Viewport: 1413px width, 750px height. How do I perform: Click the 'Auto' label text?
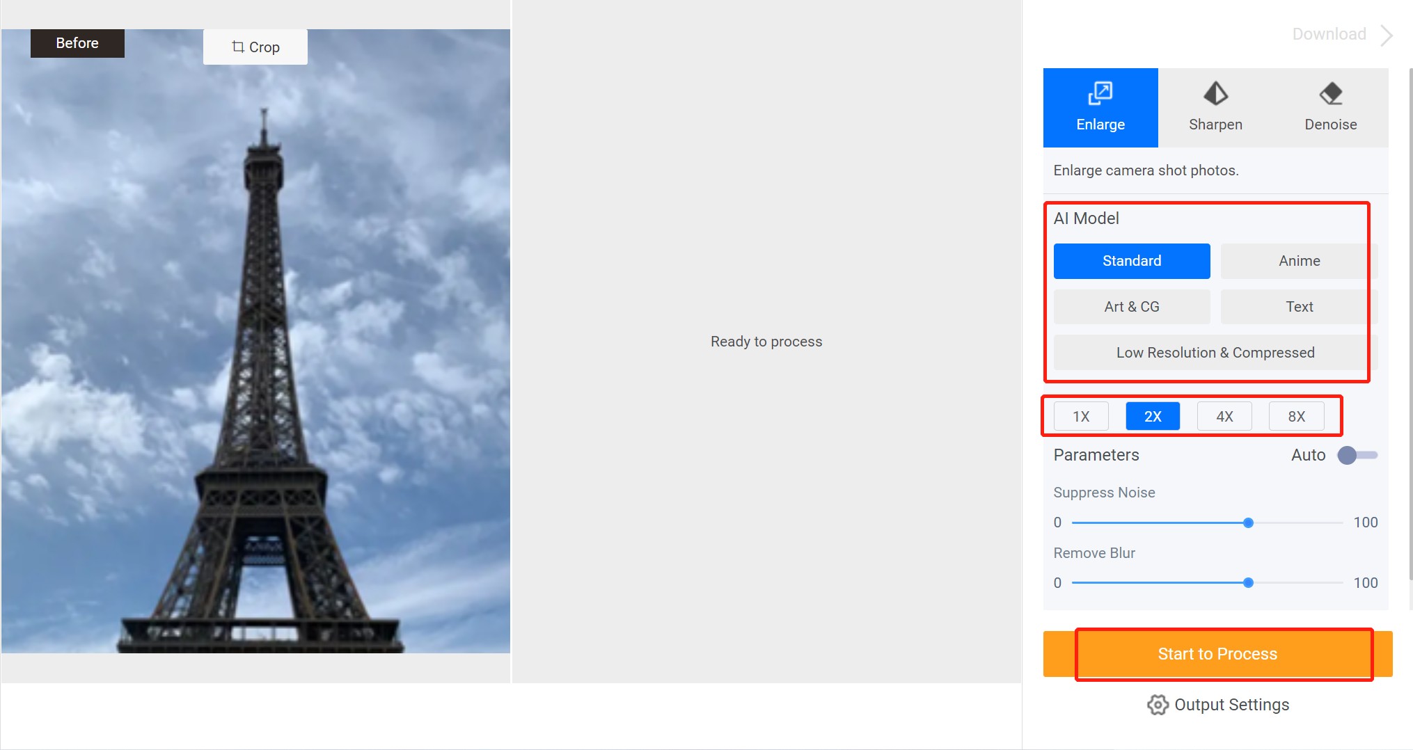click(1309, 455)
